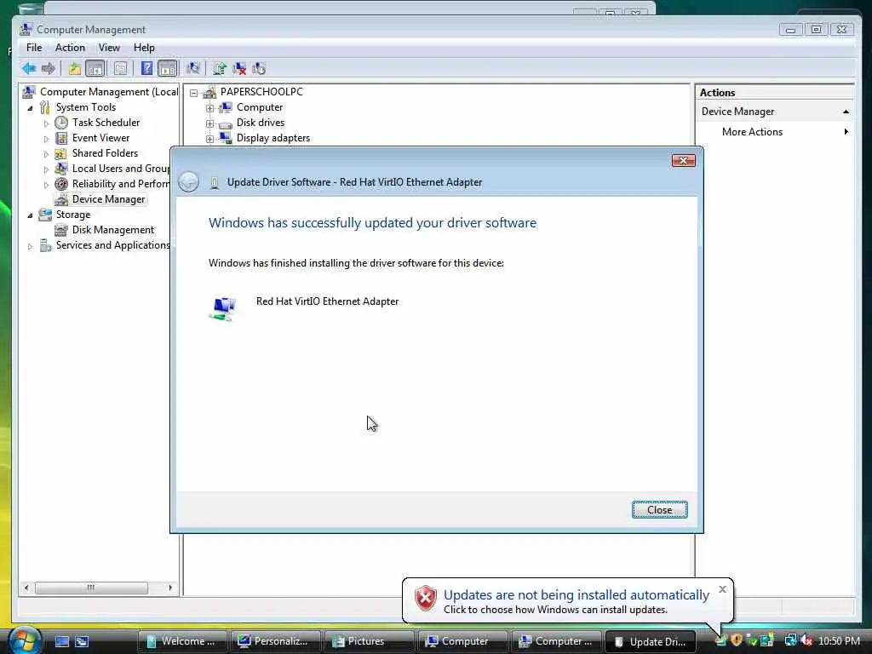Screen dimensions: 872x654
Task: Collapse the Storage tree node
Action: 30,215
